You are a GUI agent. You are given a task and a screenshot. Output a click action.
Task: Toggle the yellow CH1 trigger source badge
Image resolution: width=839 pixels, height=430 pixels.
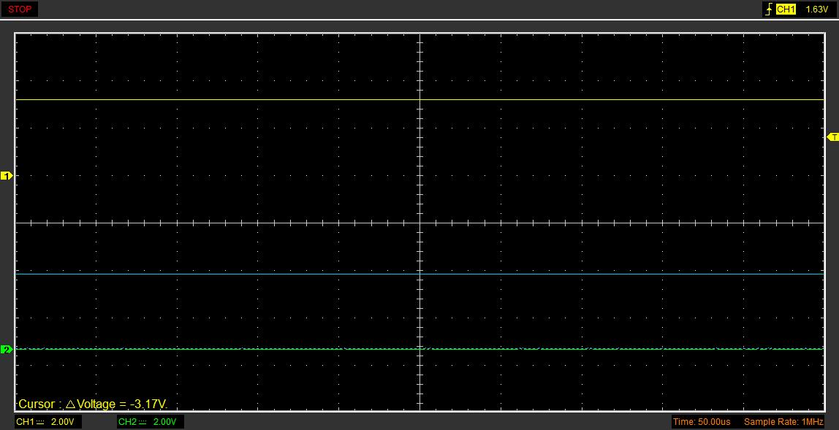(x=786, y=9)
